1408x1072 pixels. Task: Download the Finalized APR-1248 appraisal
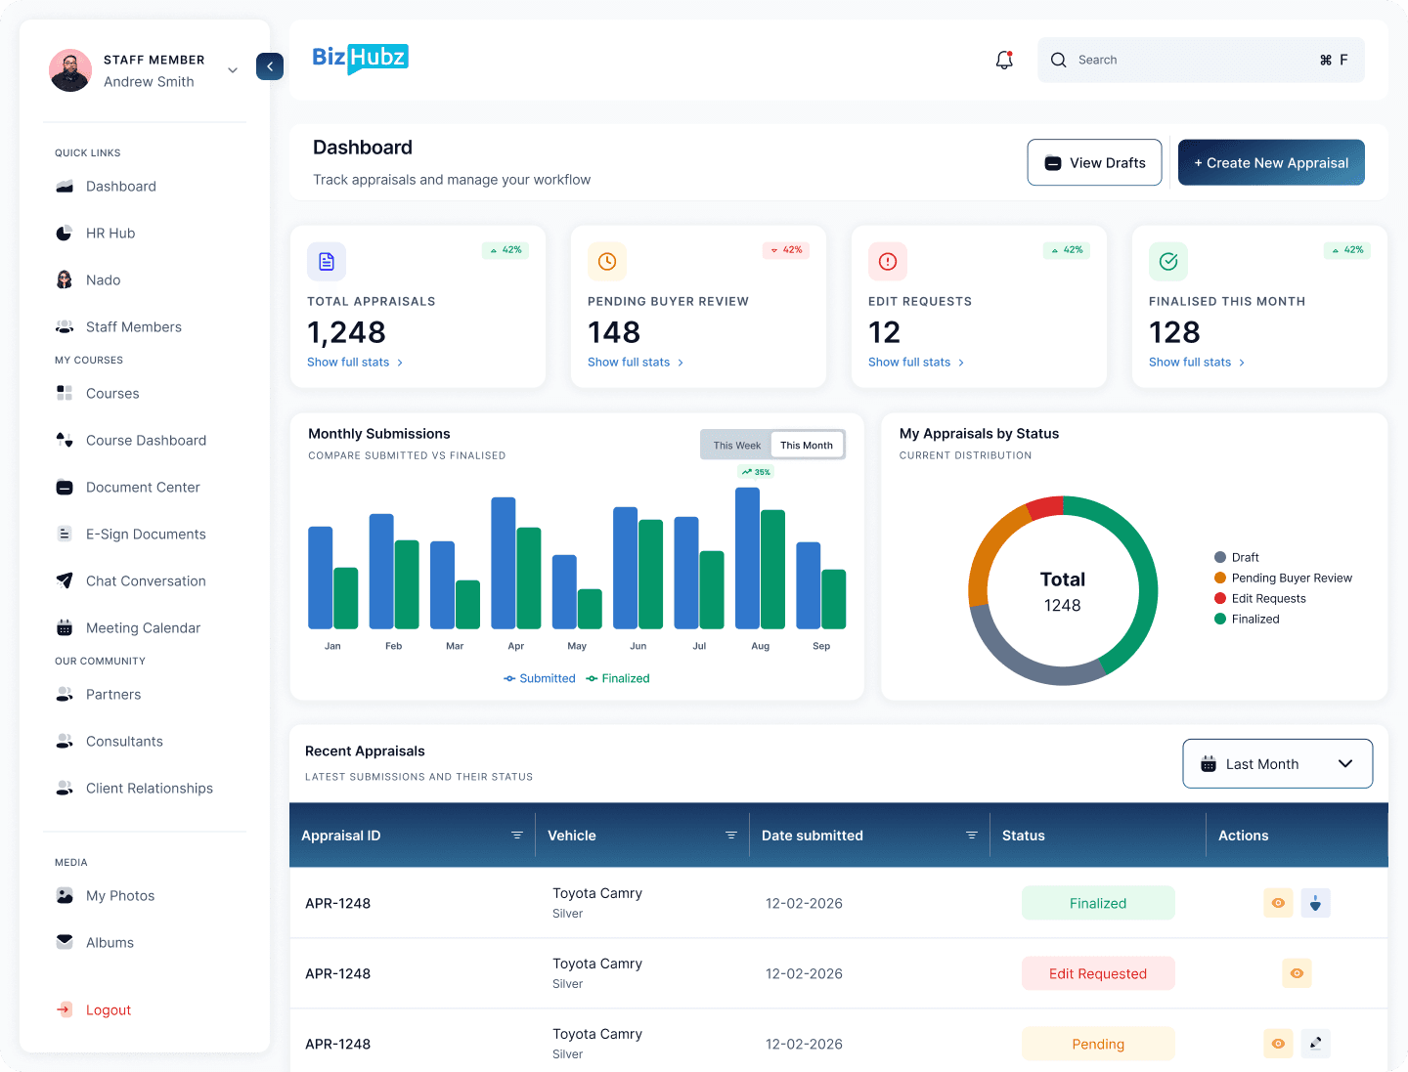click(1315, 904)
